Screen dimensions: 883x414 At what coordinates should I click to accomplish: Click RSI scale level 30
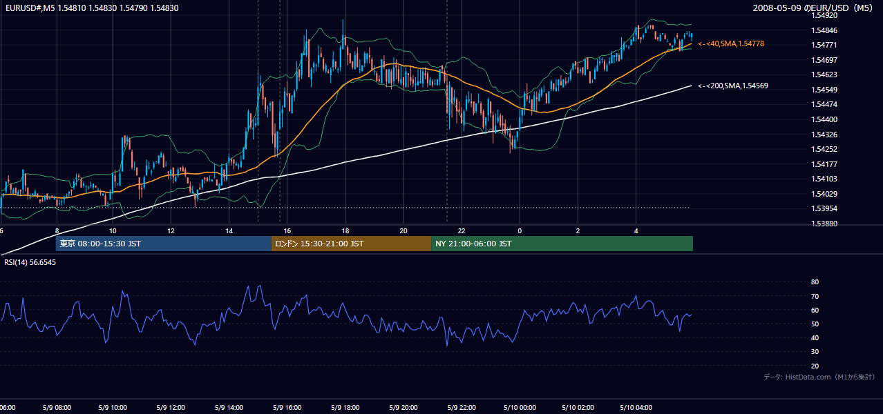click(x=815, y=352)
